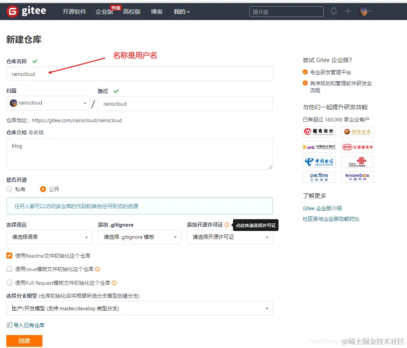The image size is (407, 348).
Task: Open the .gitignore 模板 dropdown
Action: tap(139, 237)
